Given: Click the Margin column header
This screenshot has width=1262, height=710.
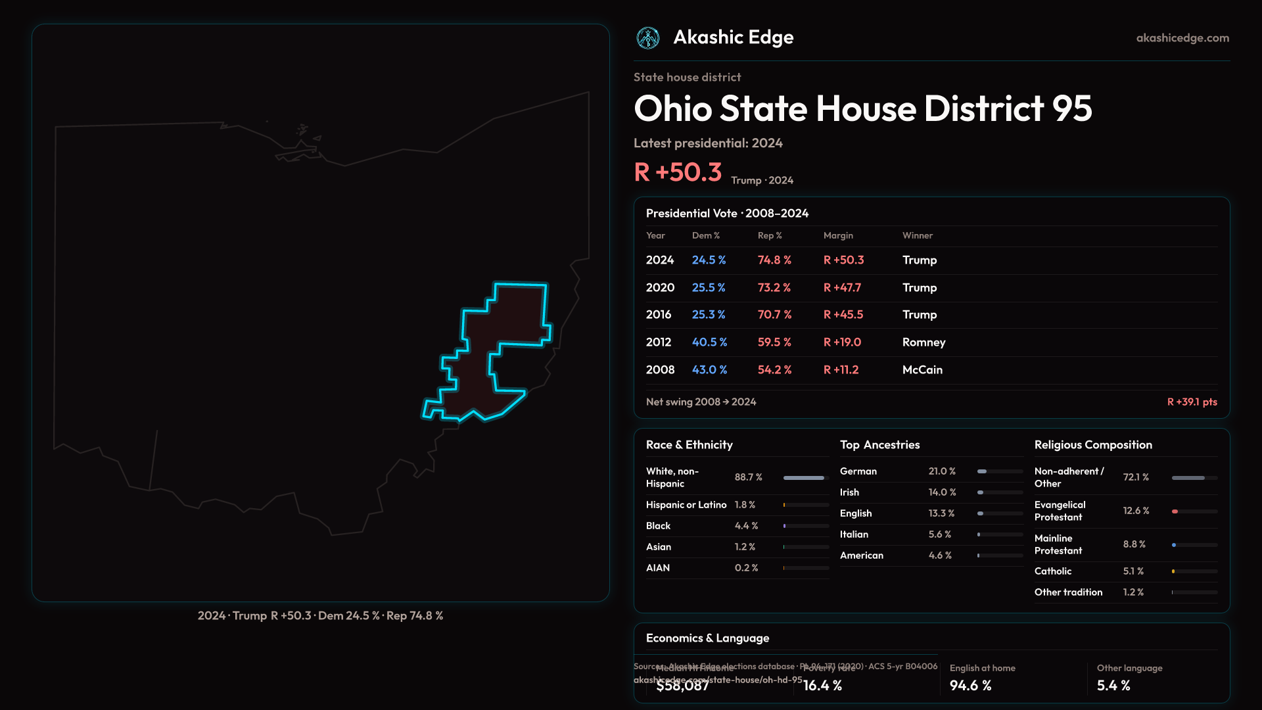Looking at the screenshot, I should (838, 236).
